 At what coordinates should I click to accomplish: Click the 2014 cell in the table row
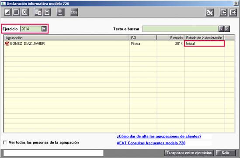tap(170, 44)
